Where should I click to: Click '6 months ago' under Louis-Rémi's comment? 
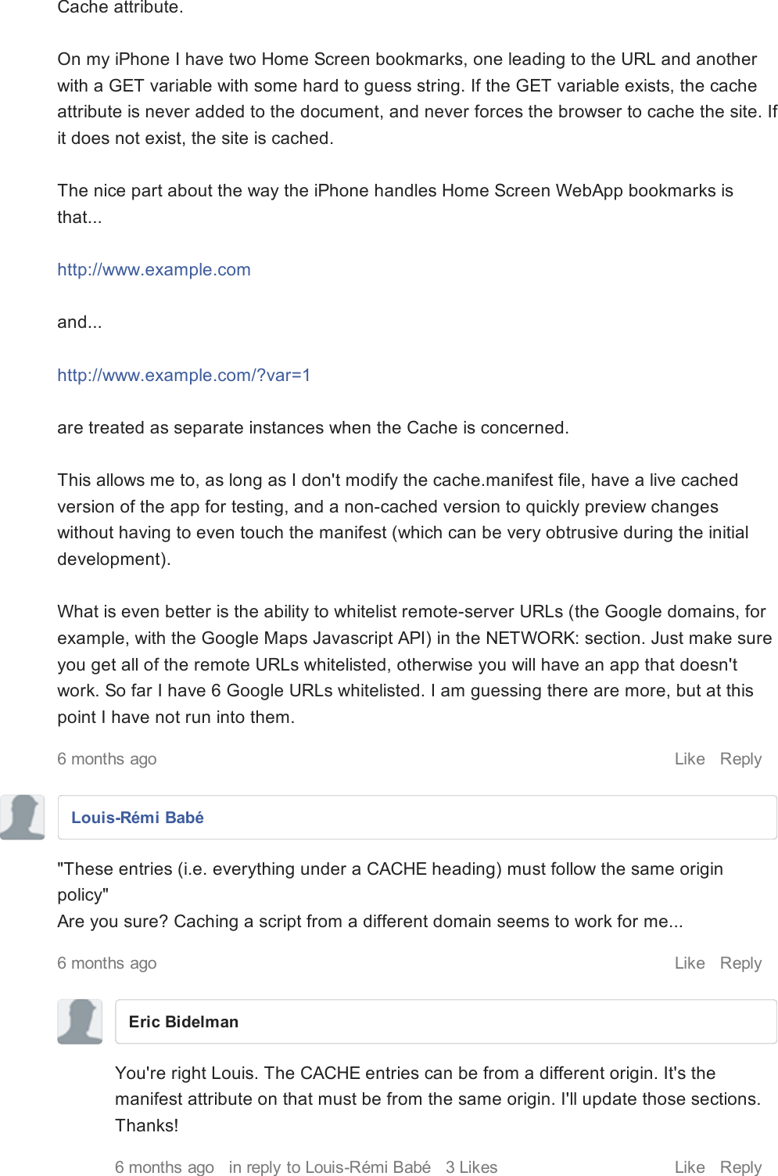107,962
